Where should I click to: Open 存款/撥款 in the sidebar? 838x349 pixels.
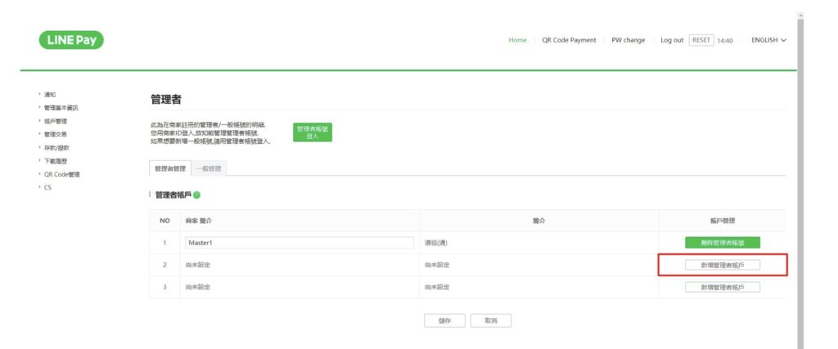coord(56,148)
